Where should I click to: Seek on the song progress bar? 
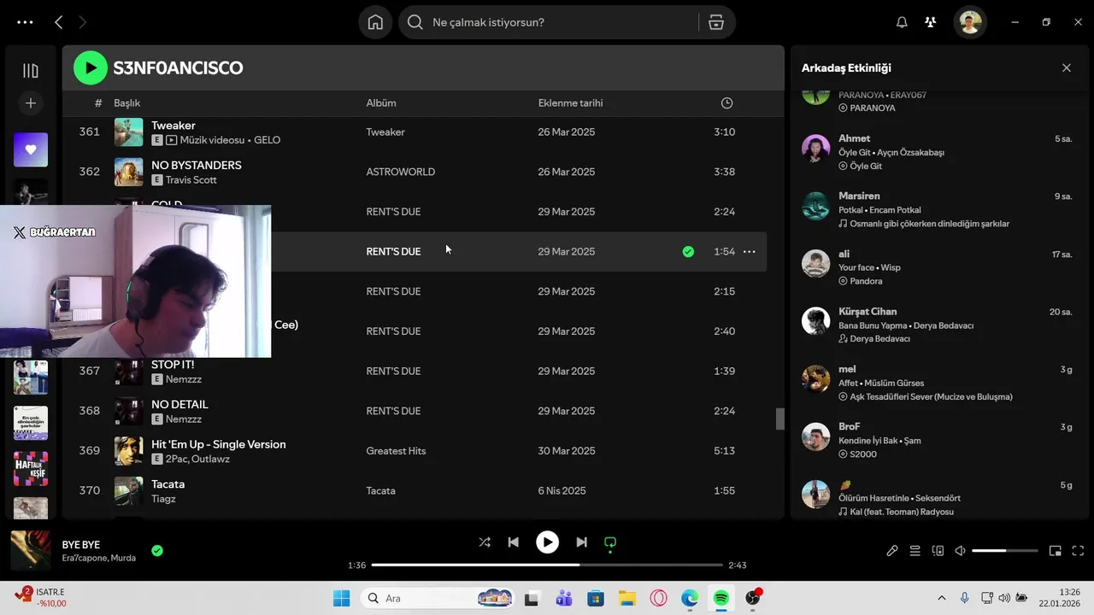[547, 565]
